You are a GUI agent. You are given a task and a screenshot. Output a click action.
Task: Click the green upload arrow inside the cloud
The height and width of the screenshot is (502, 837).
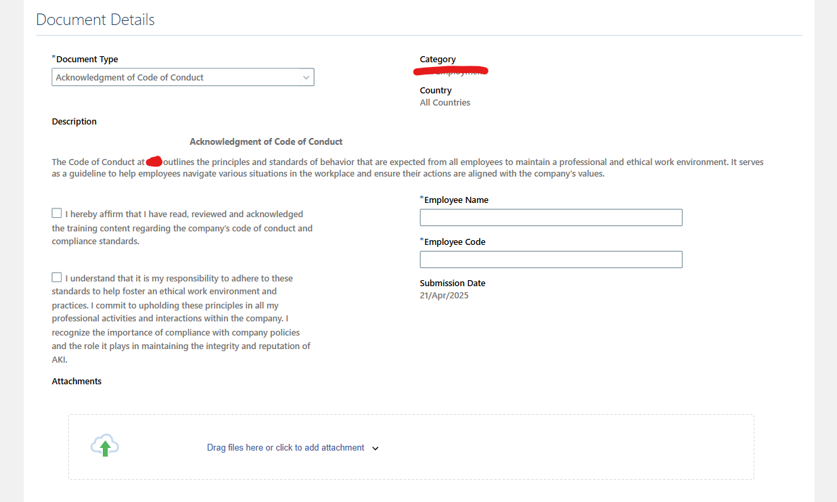click(x=105, y=447)
